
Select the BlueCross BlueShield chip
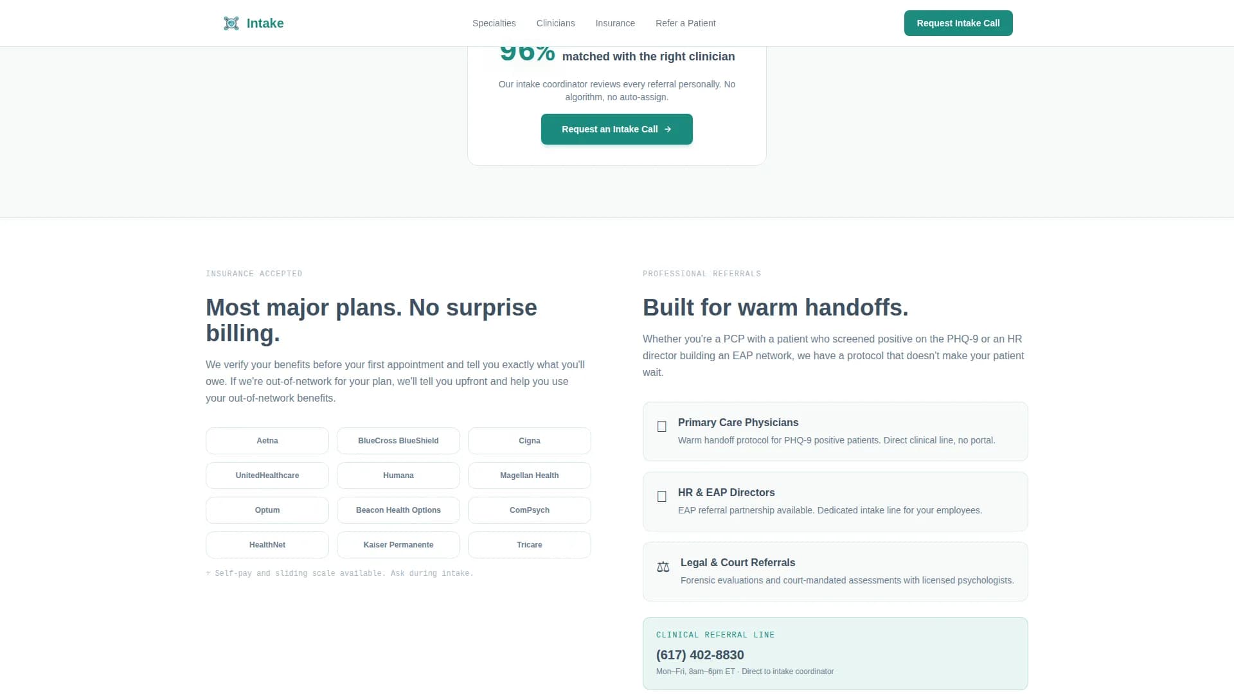pyautogui.click(x=398, y=441)
